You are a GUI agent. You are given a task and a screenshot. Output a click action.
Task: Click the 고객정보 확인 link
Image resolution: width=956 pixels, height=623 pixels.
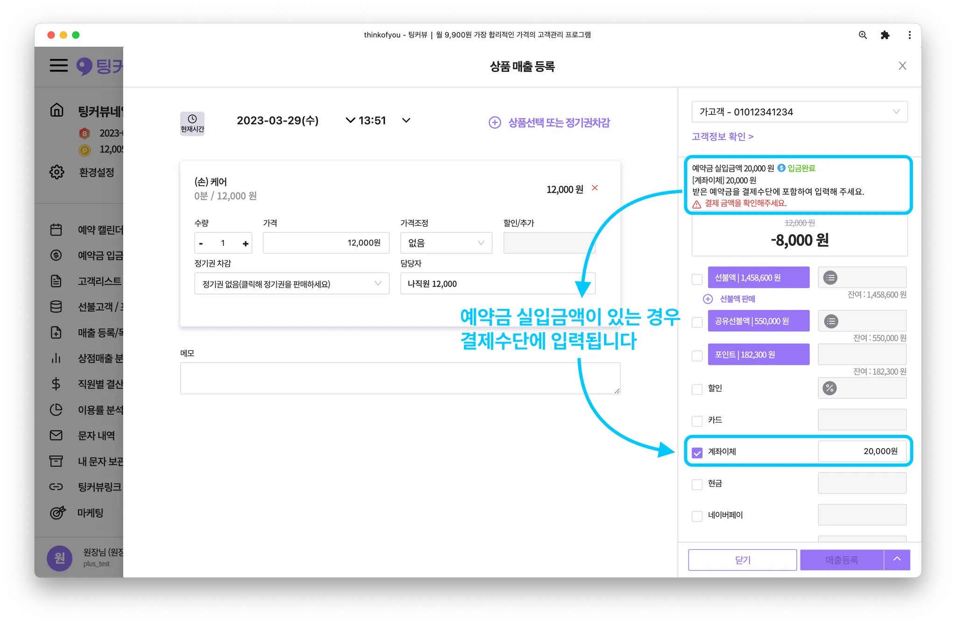[722, 137]
